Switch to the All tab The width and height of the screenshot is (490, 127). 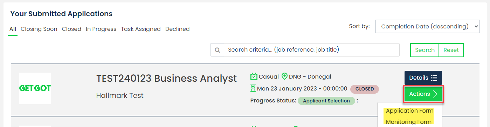[13, 29]
